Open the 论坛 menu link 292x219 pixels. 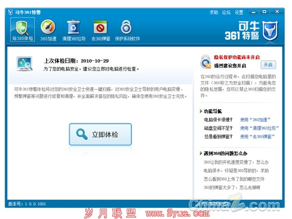click(x=226, y=12)
